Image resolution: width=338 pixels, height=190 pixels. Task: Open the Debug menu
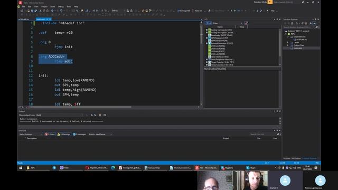point(61,7)
